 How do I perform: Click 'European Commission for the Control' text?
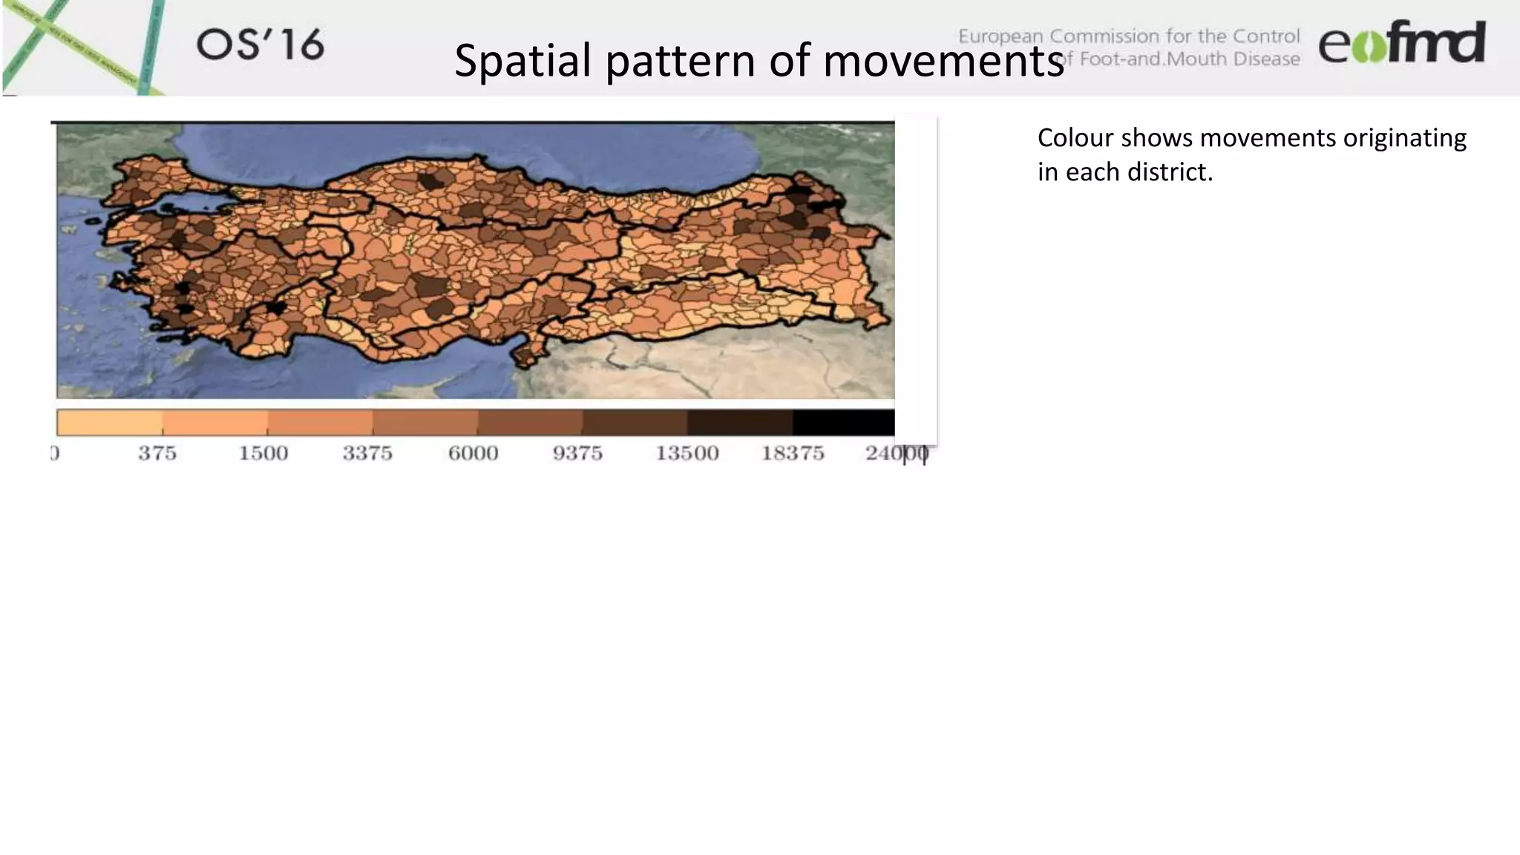(x=1128, y=36)
